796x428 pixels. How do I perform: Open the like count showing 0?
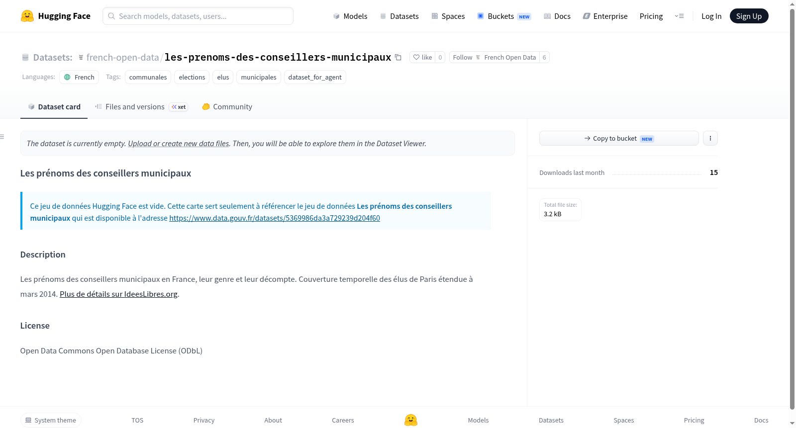point(440,57)
